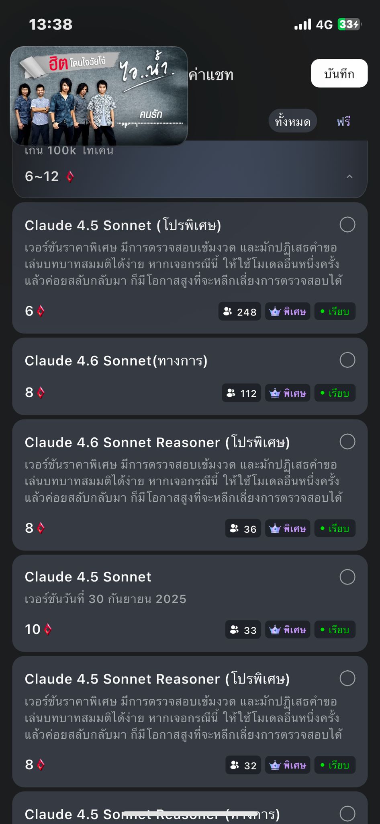This screenshot has height=824, width=380.
Task: Switch to the ทั้งหมด tab
Action: 292,121
